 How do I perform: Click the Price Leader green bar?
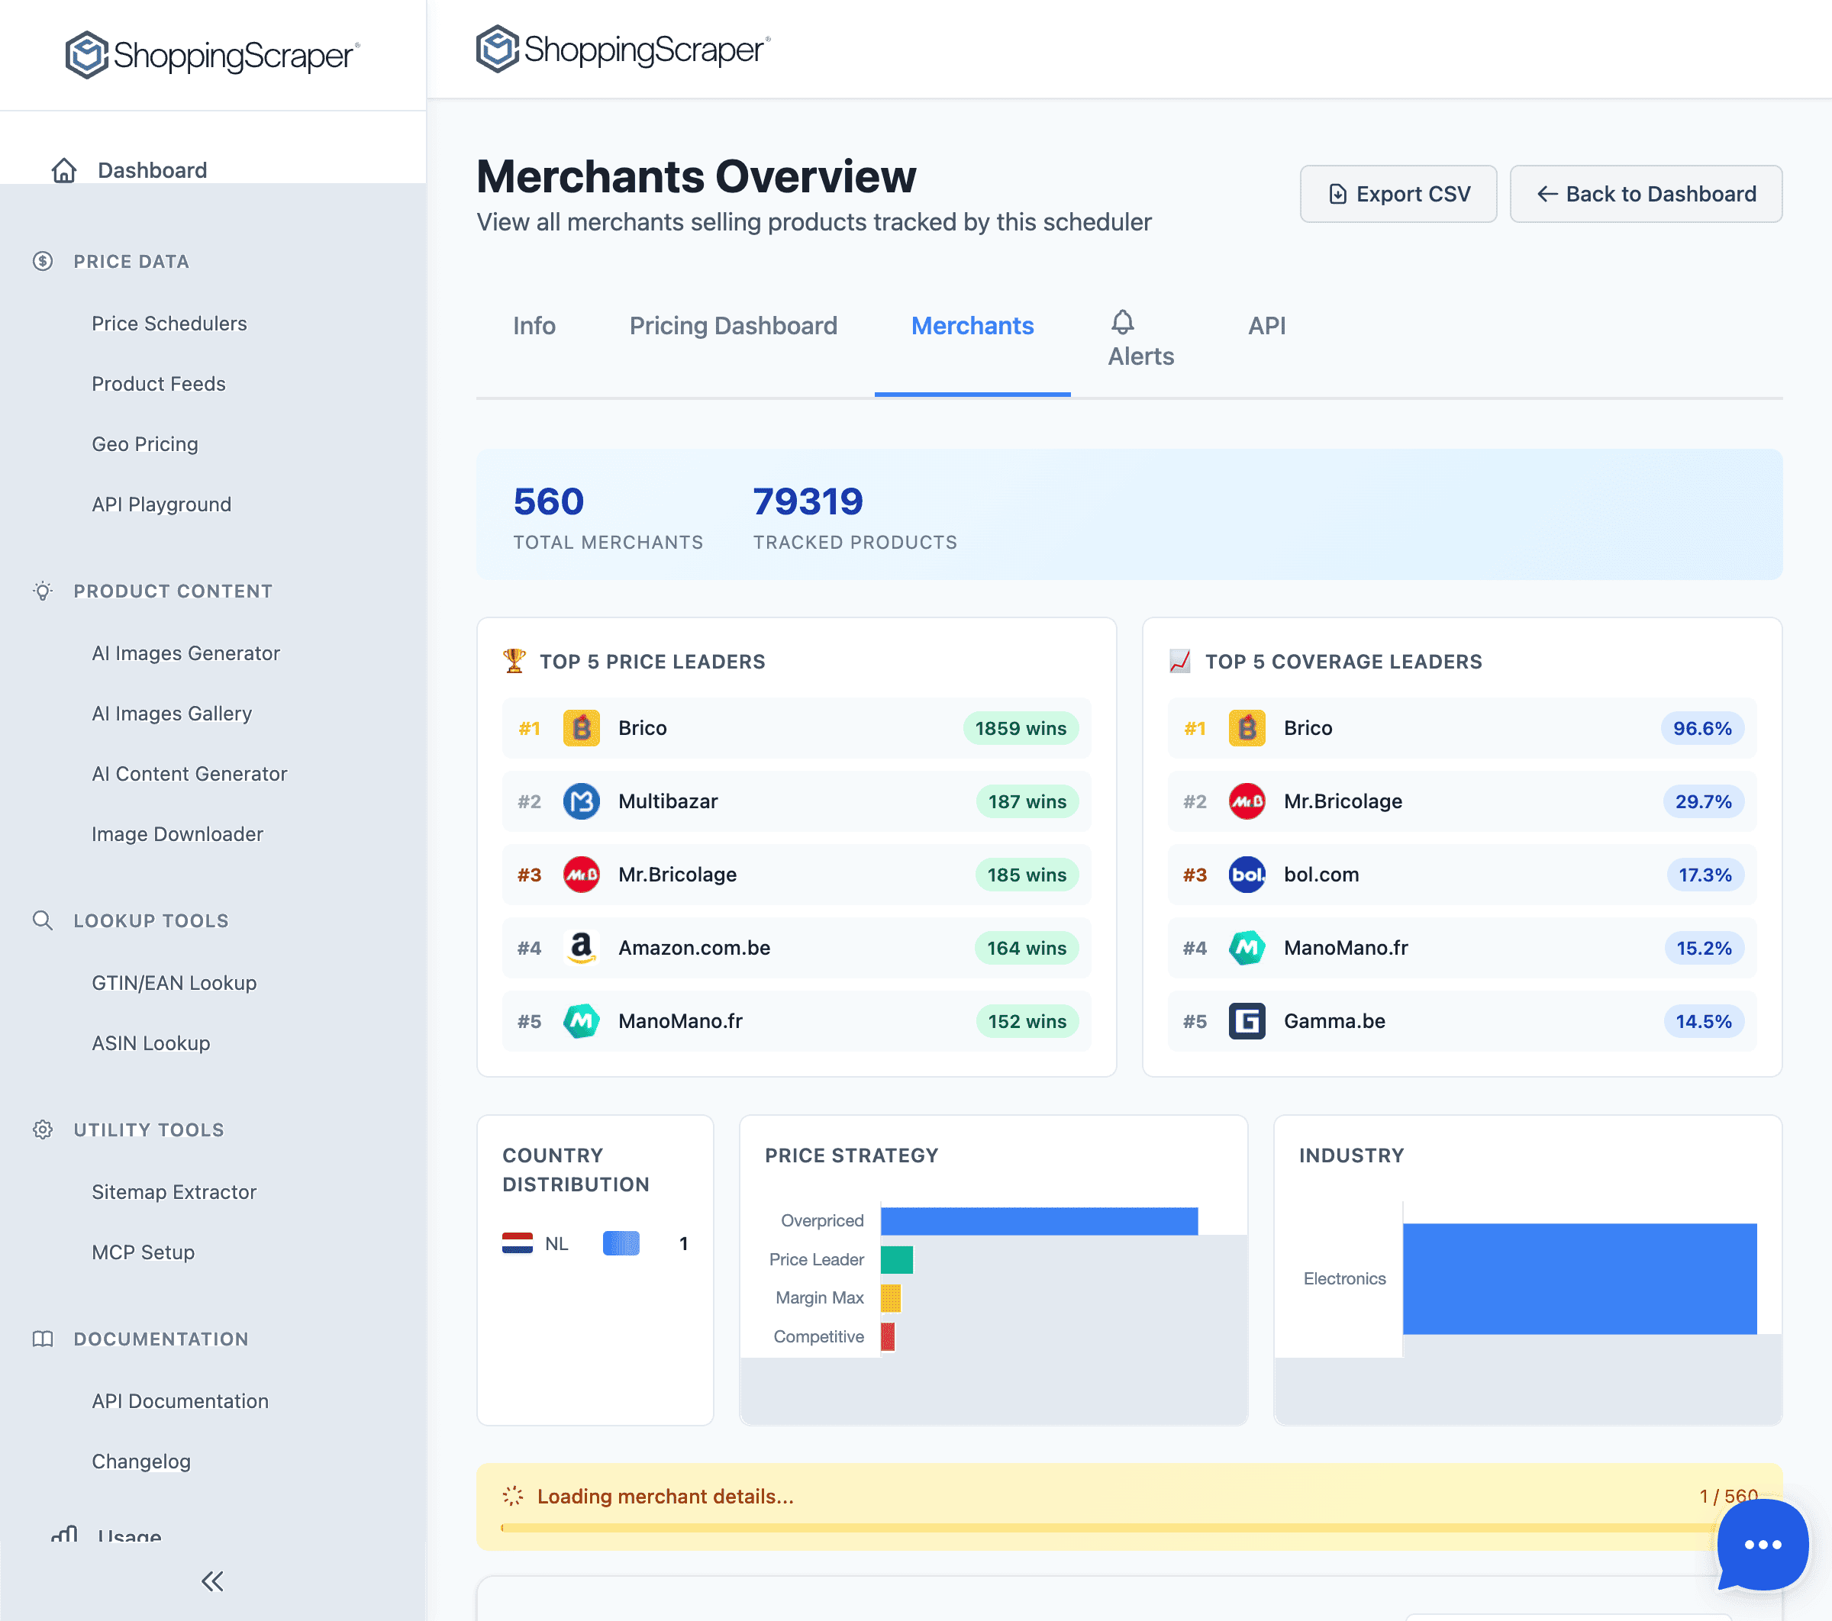[897, 1259]
